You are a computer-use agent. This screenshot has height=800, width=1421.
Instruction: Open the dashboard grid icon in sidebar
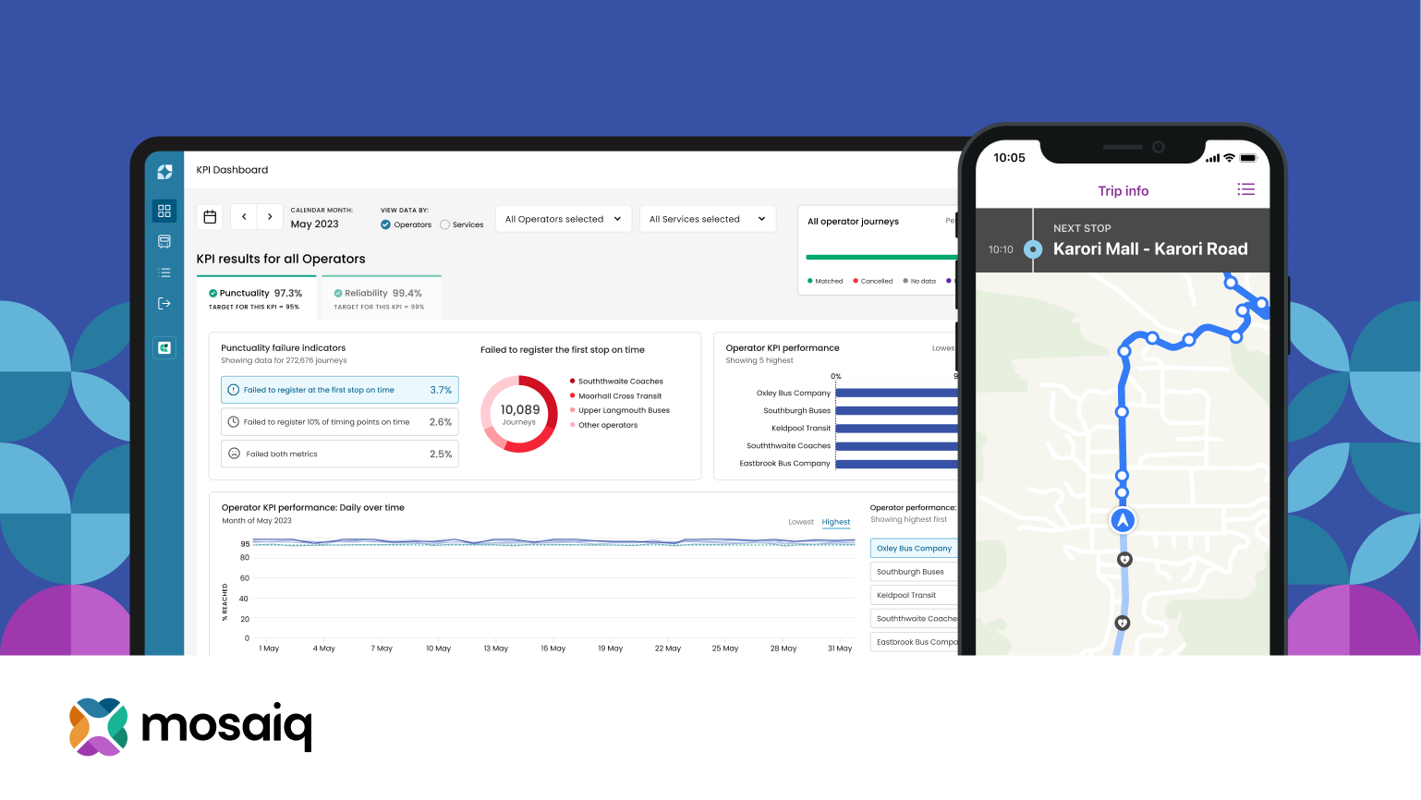(x=164, y=210)
